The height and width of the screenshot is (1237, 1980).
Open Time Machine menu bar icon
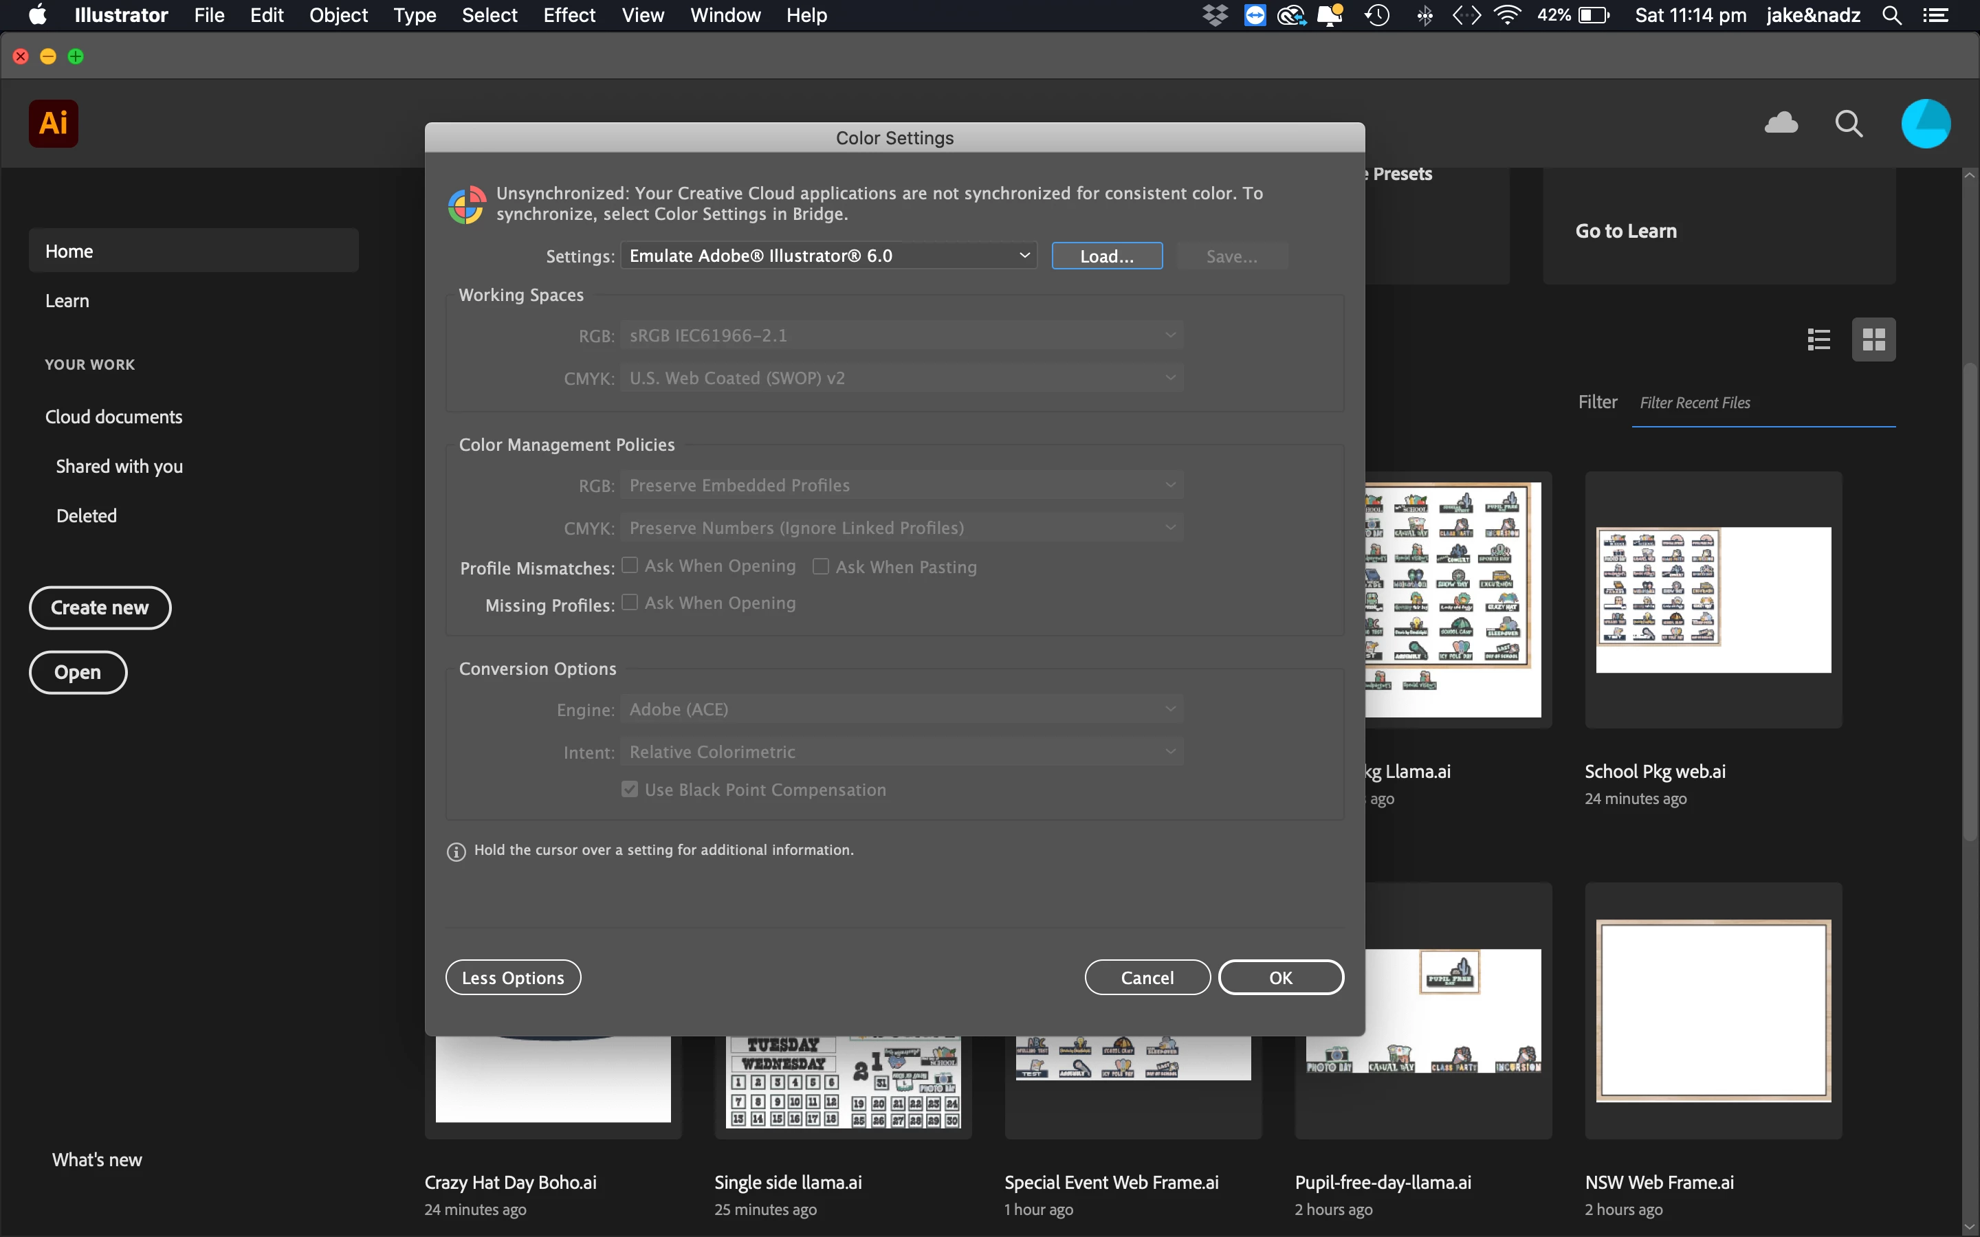pos(1378,16)
